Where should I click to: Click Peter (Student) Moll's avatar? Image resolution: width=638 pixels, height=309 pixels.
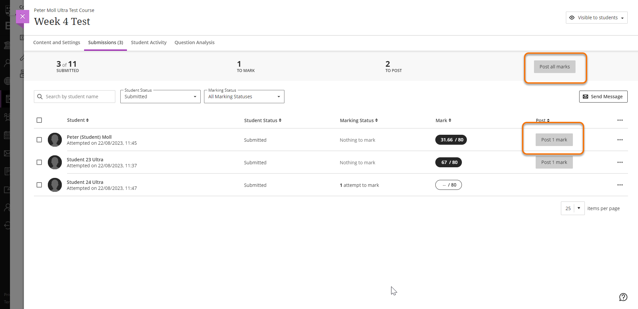(55, 140)
